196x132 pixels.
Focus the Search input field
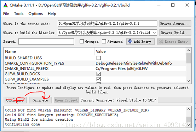tap(46, 42)
